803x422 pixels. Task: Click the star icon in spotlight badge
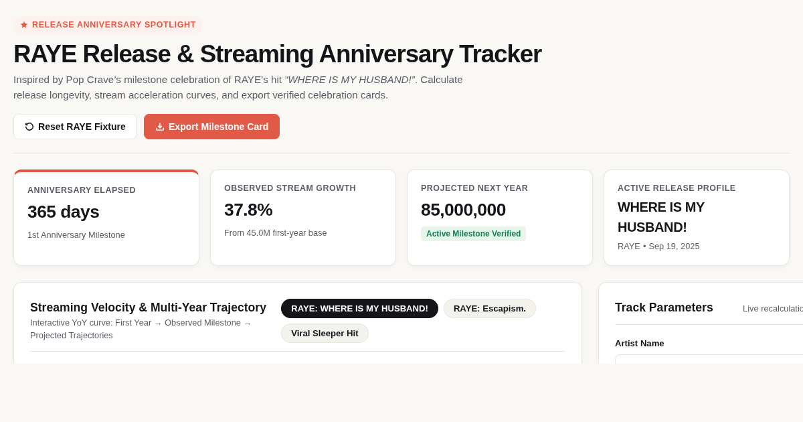pos(24,25)
